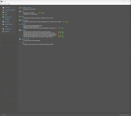
Task: Open the Optical Drives heading link in summary
Action: (25, 39)
